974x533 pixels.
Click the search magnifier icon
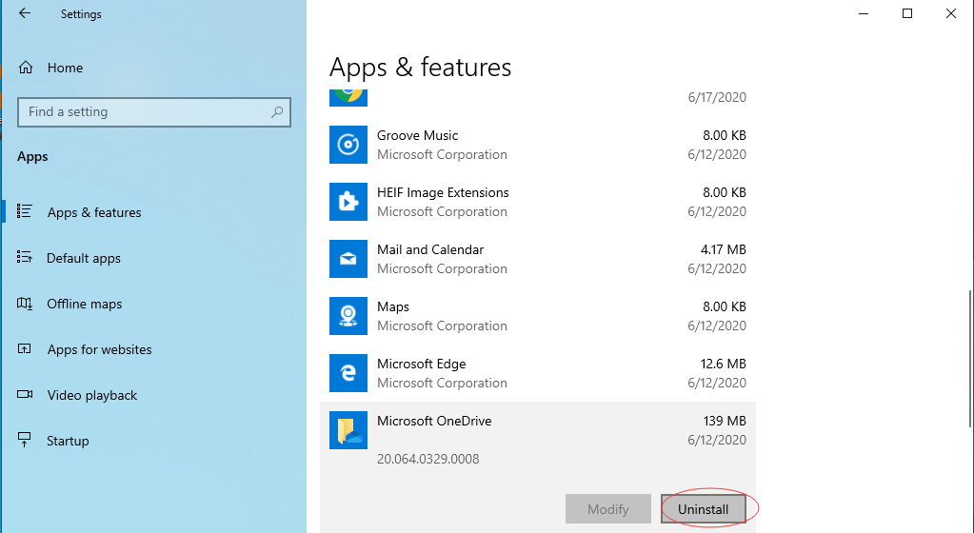pyautogui.click(x=277, y=111)
